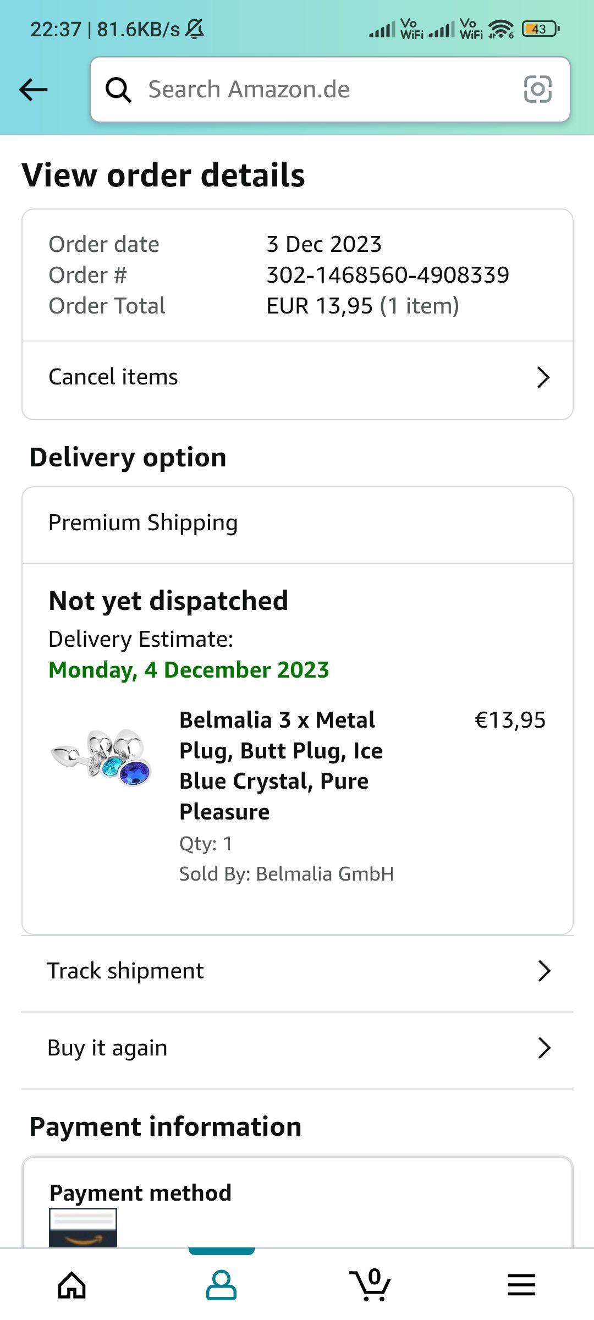Open the account profile tab

point(221,1285)
